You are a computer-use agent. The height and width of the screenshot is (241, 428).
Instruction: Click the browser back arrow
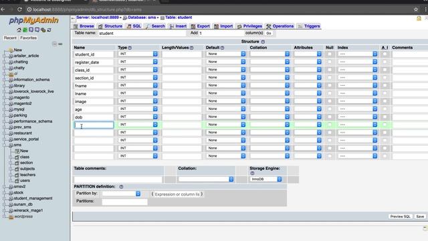3,9
